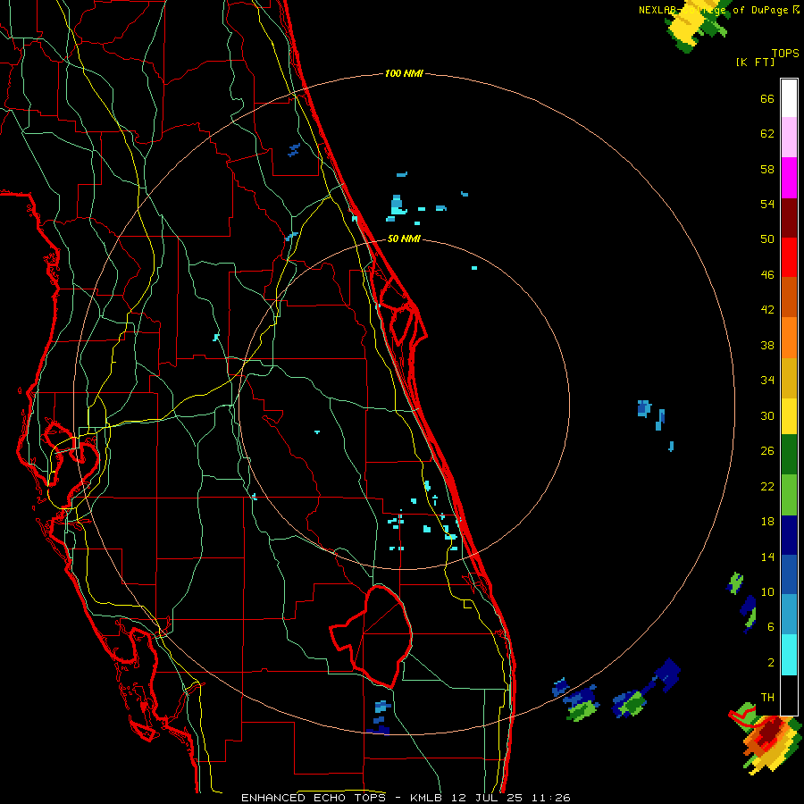Select the magenta legend color band
The image size is (804, 804).
(789, 178)
